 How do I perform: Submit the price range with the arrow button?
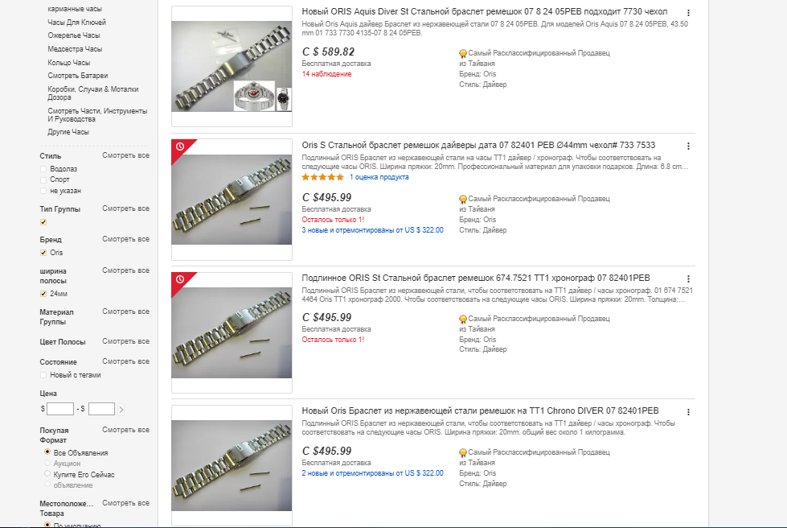[x=121, y=409]
